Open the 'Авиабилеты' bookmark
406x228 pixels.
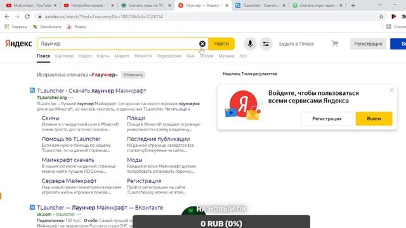pos(48,27)
